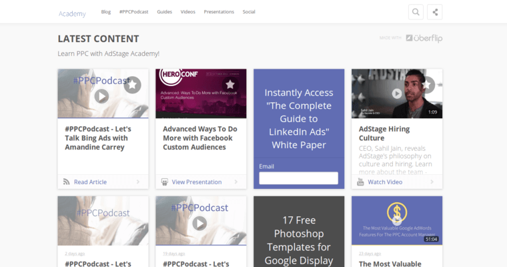Expand the Watch Video chevron arrow
The image size is (507, 267).
(x=432, y=182)
